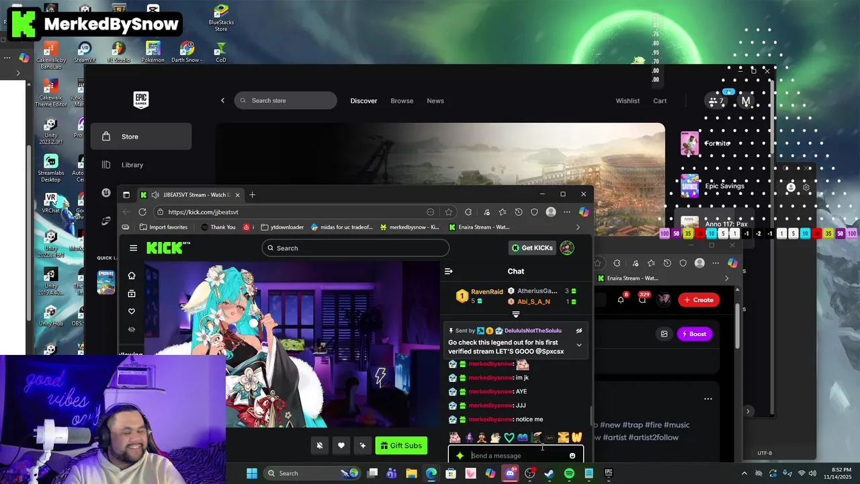Open emoji picker in chat box
The height and width of the screenshot is (484, 860).
tap(572, 456)
